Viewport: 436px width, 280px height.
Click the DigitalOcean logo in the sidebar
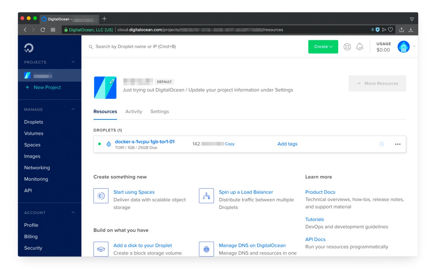click(29, 48)
